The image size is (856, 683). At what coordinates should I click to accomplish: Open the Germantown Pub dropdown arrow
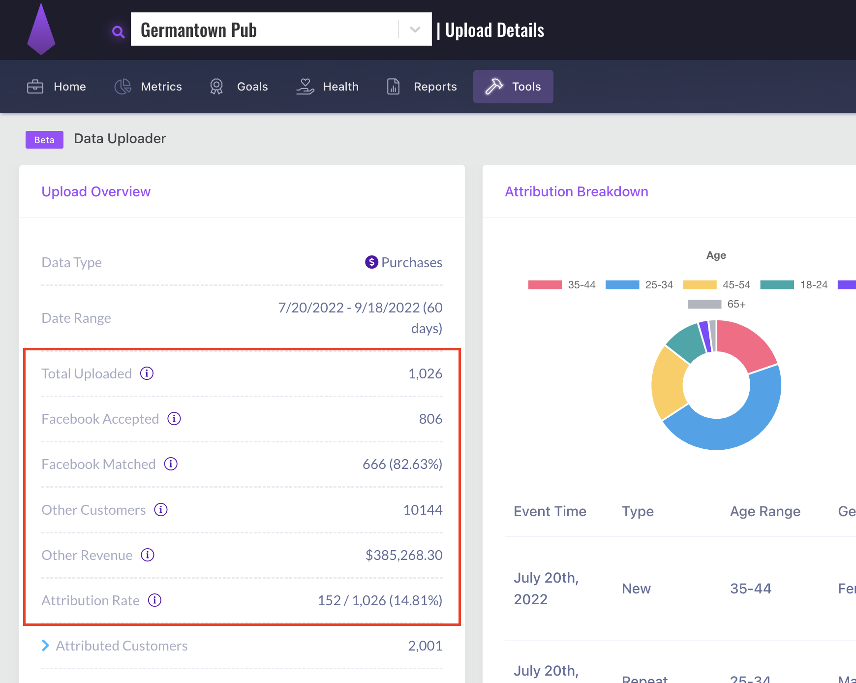[x=415, y=30]
